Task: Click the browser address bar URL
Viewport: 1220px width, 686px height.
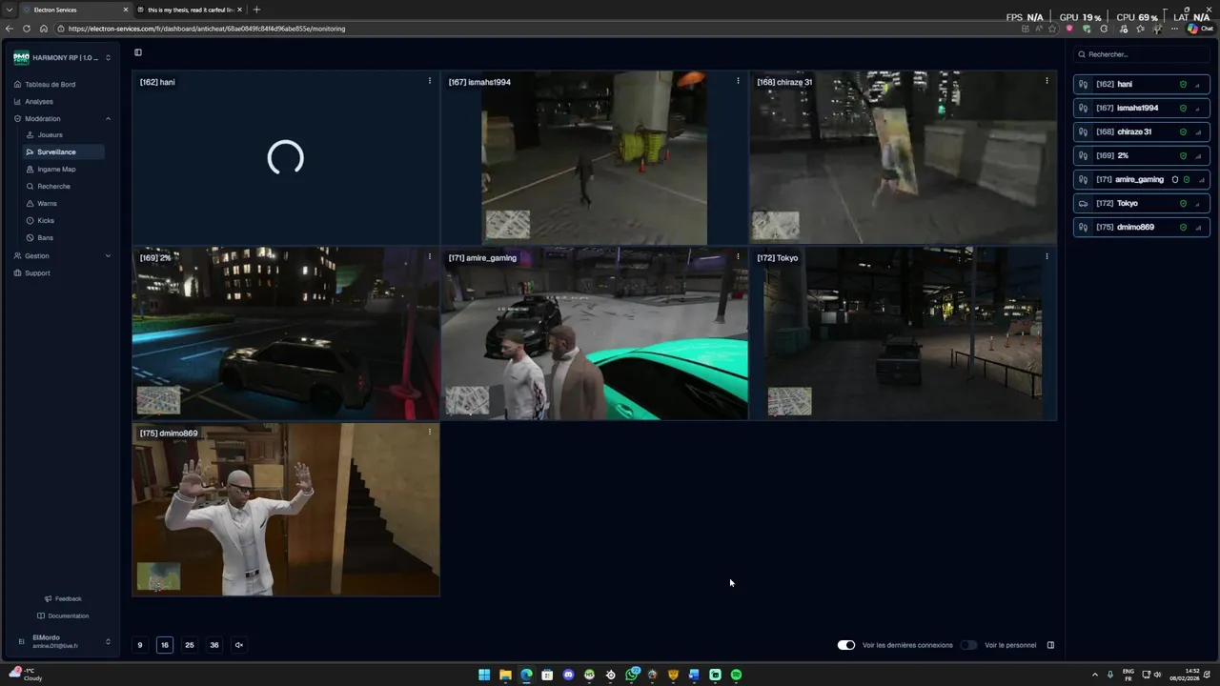Action: [x=207, y=29]
